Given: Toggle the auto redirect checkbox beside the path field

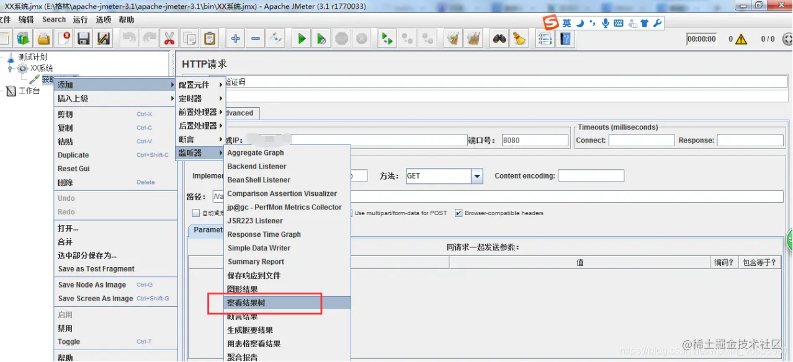Looking at the screenshot, I should [x=196, y=213].
